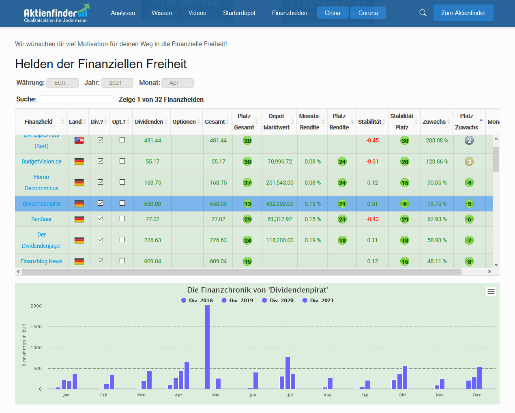
Task: Open BudgetVision.de link
Action: (x=41, y=161)
